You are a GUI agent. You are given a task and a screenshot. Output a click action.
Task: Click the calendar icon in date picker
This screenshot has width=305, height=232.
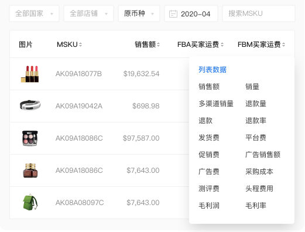[x=173, y=14]
